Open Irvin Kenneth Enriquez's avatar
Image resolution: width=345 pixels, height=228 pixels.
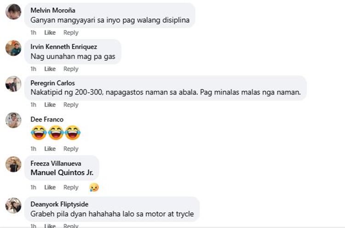(x=13, y=48)
